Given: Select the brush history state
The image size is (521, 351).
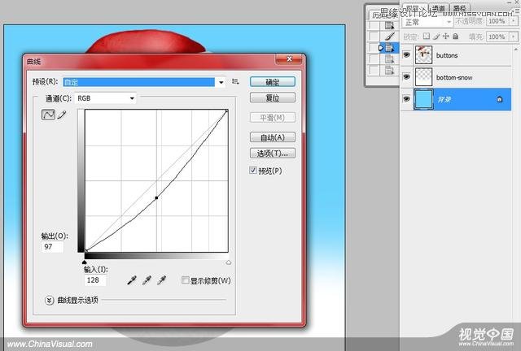Looking at the screenshot, I should [x=389, y=37].
